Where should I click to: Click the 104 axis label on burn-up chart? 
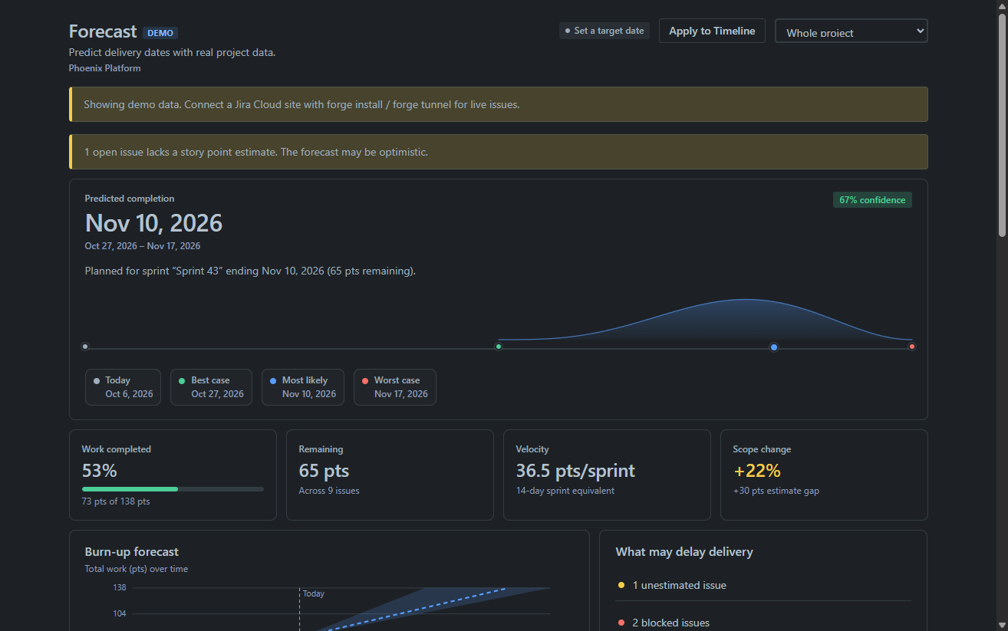click(x=119, y=614)
